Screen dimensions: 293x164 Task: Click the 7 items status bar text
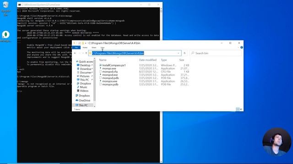77,109
